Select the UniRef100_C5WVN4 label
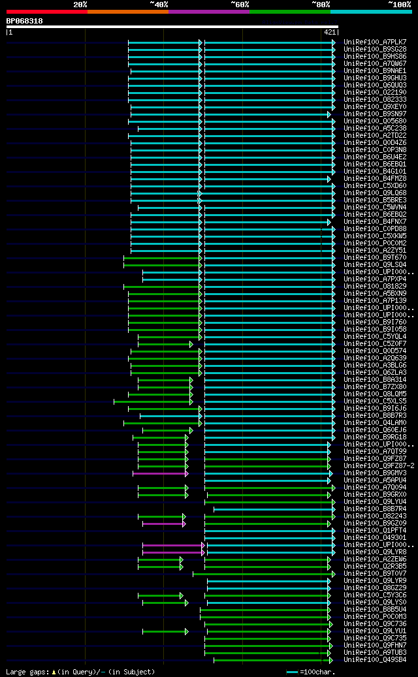This screenshot has width=418, height=677. tap(375, 207)
